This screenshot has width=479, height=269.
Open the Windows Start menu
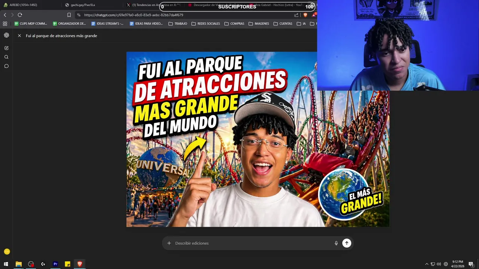pos(6,264)
